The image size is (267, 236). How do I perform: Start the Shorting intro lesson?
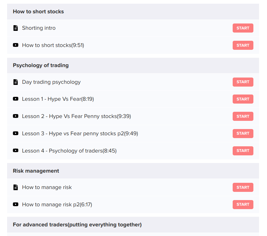(x=243, y=28)
